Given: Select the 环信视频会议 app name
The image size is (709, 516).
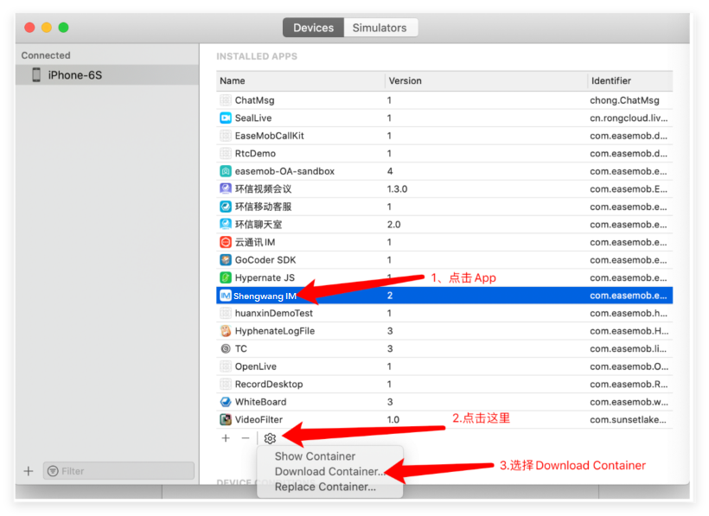Looking at the screenshot, I should (263, 189).
